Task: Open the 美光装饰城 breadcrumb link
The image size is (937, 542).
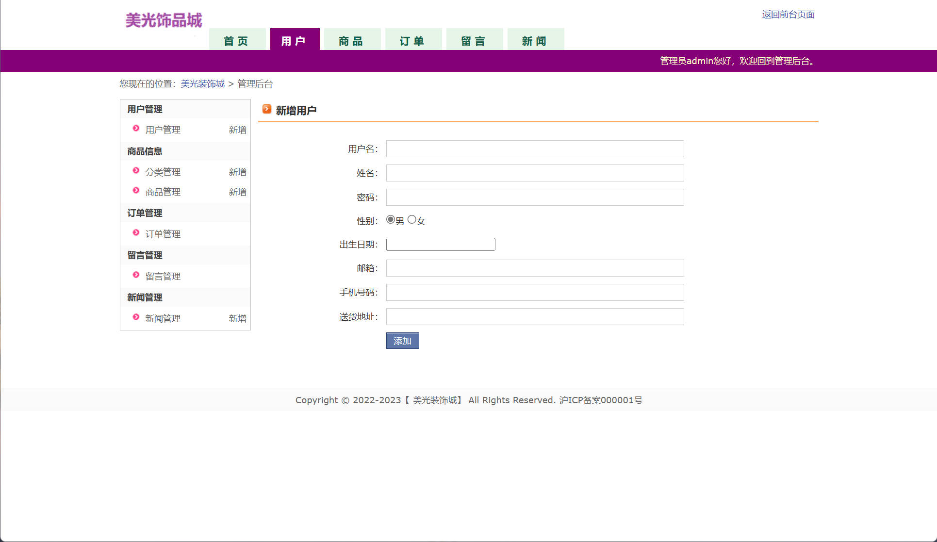Action: click(202, 84)
